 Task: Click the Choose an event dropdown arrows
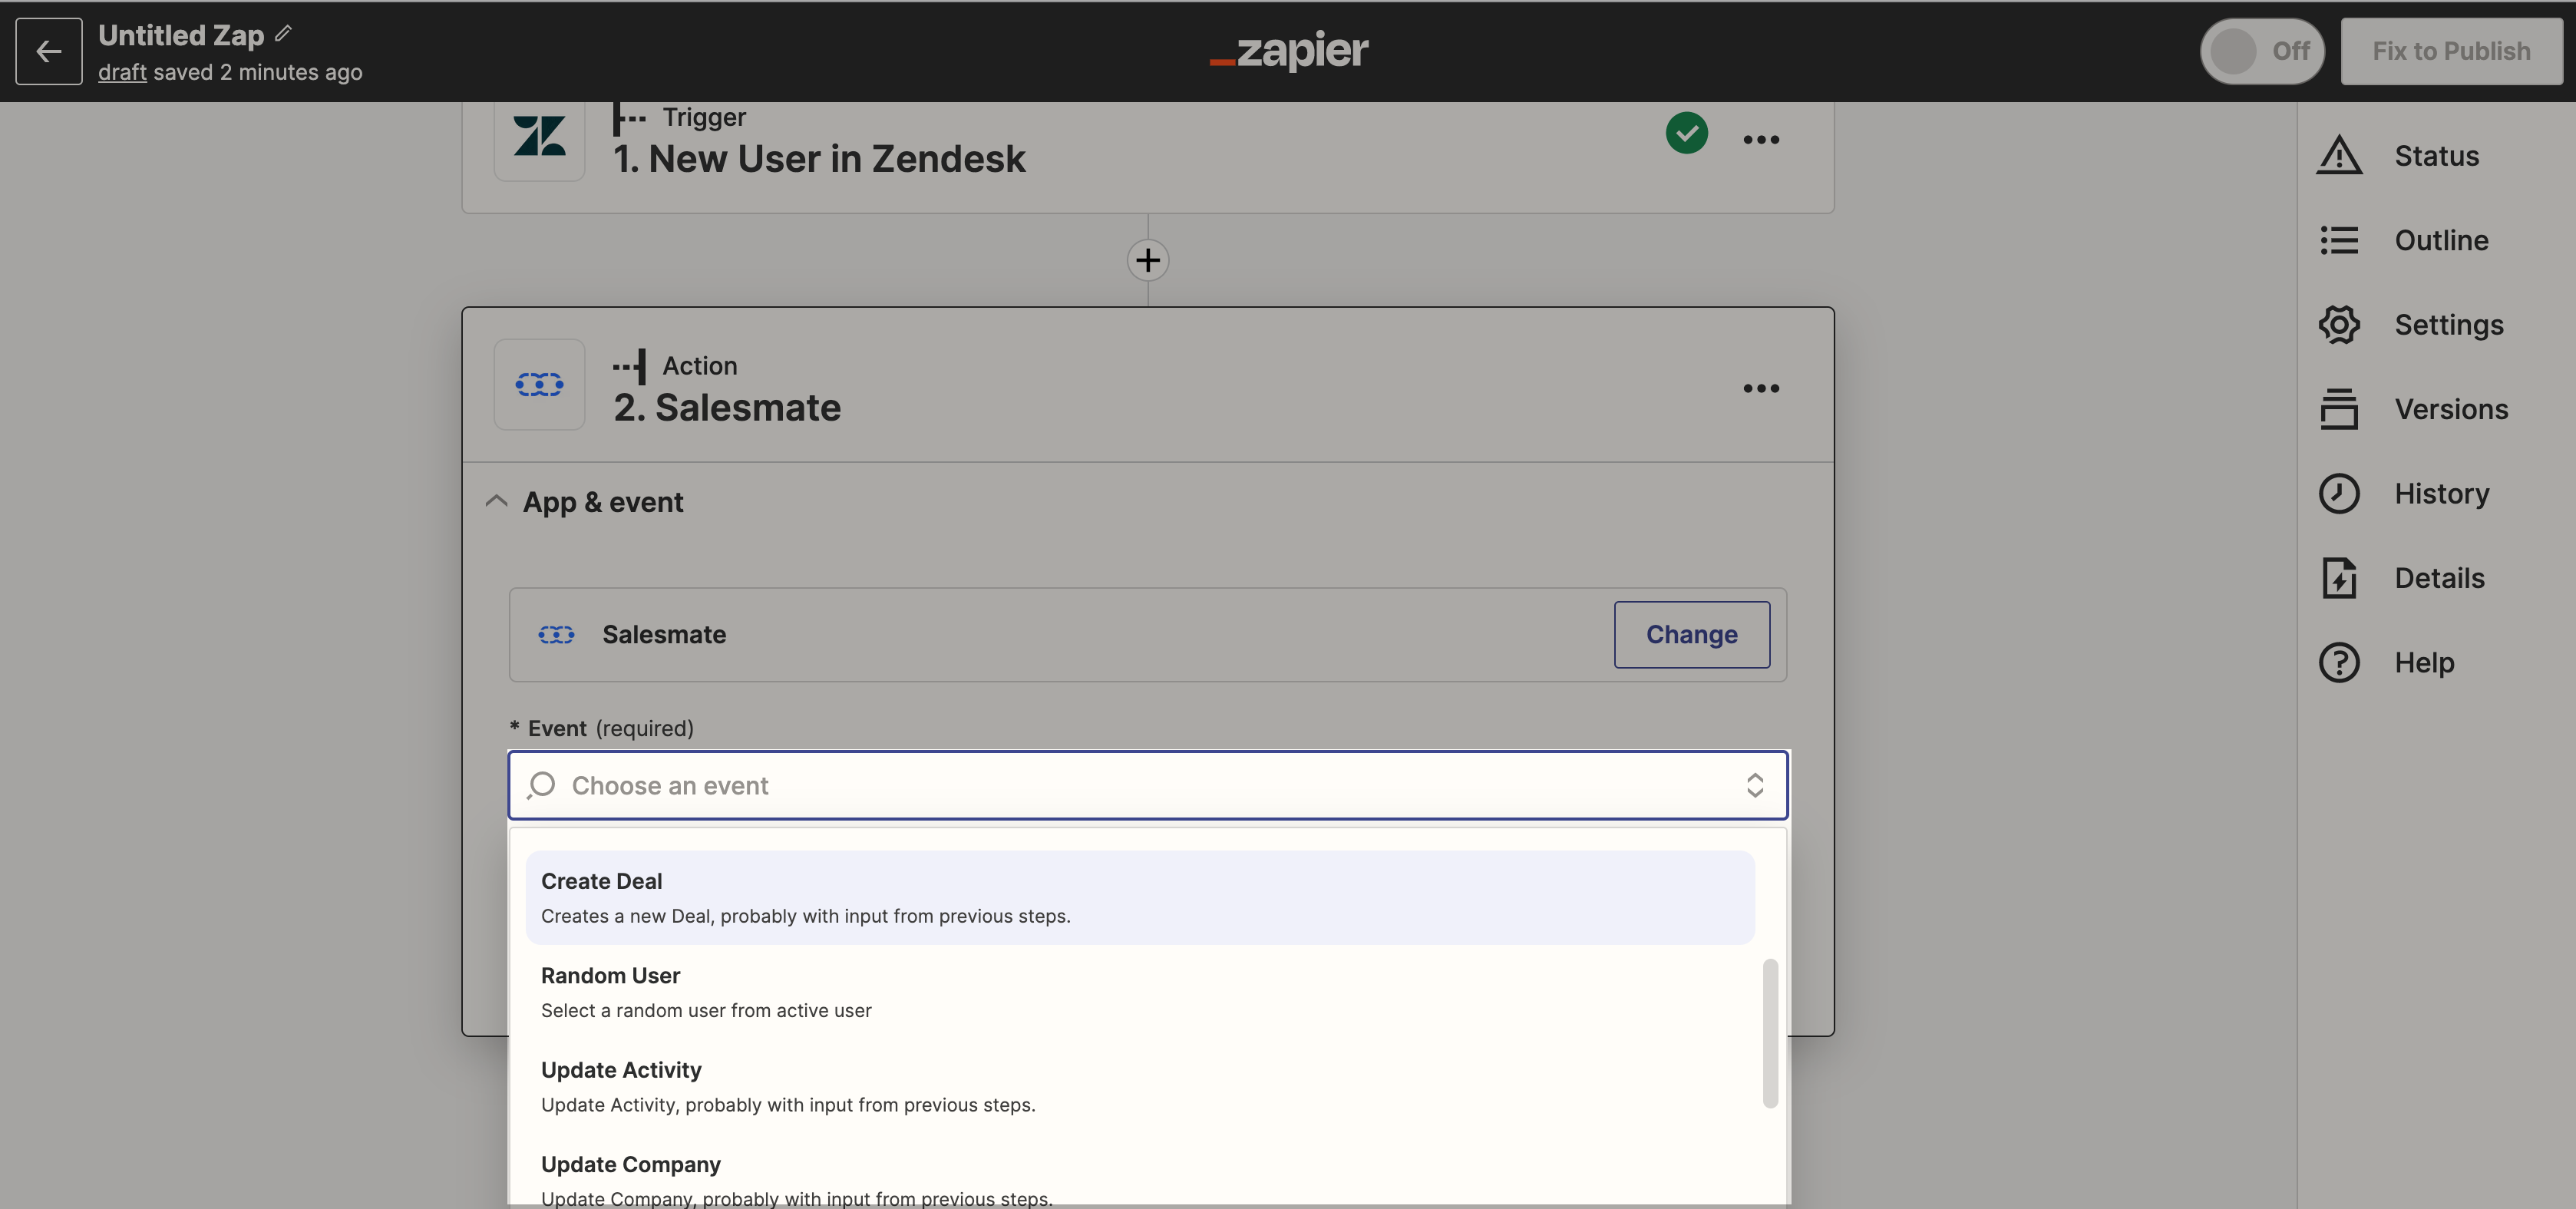point(1754,785)
